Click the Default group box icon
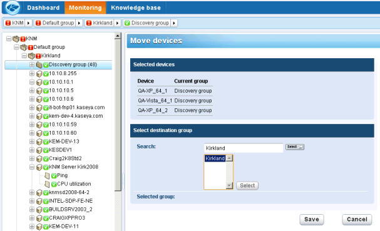This screenshot has height=231, width=380. coord(24,47)
